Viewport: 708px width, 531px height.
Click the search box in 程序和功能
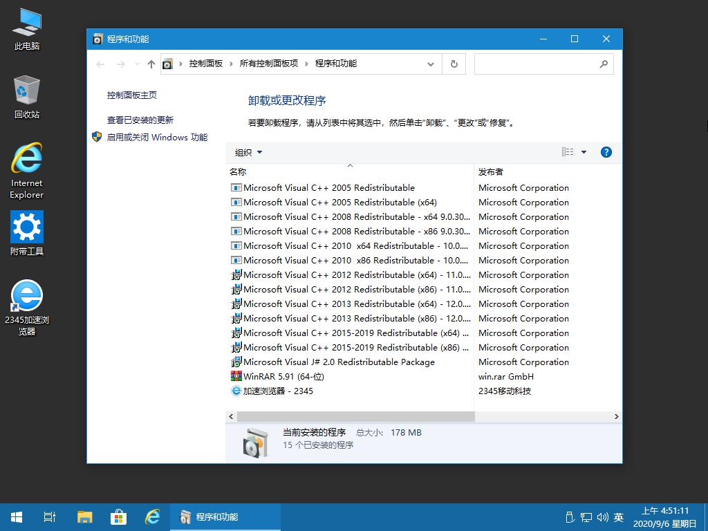coord(543,64)
